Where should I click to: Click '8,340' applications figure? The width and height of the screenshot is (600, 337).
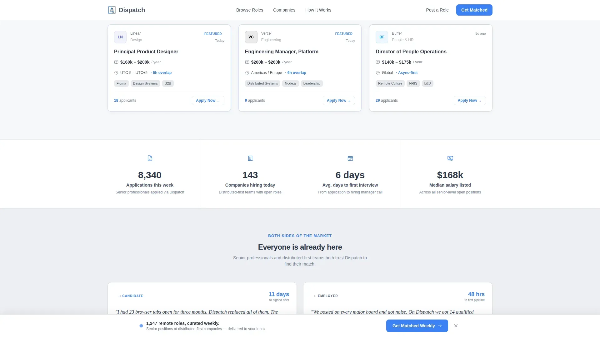[150, 175]
